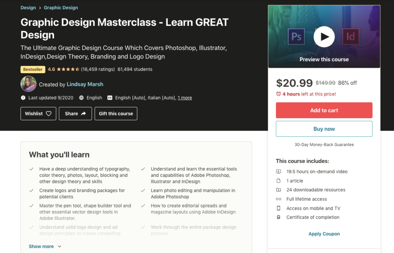
Task: Click 19.5 hours on-demand video text
Action: 317,171
